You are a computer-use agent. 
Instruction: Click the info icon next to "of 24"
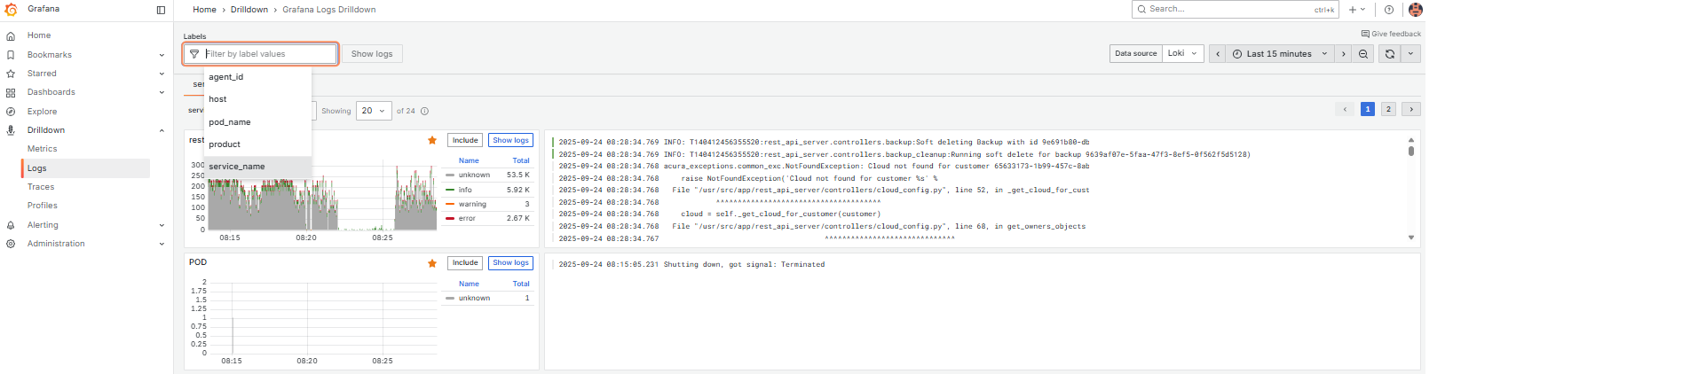tap(424, 112)
